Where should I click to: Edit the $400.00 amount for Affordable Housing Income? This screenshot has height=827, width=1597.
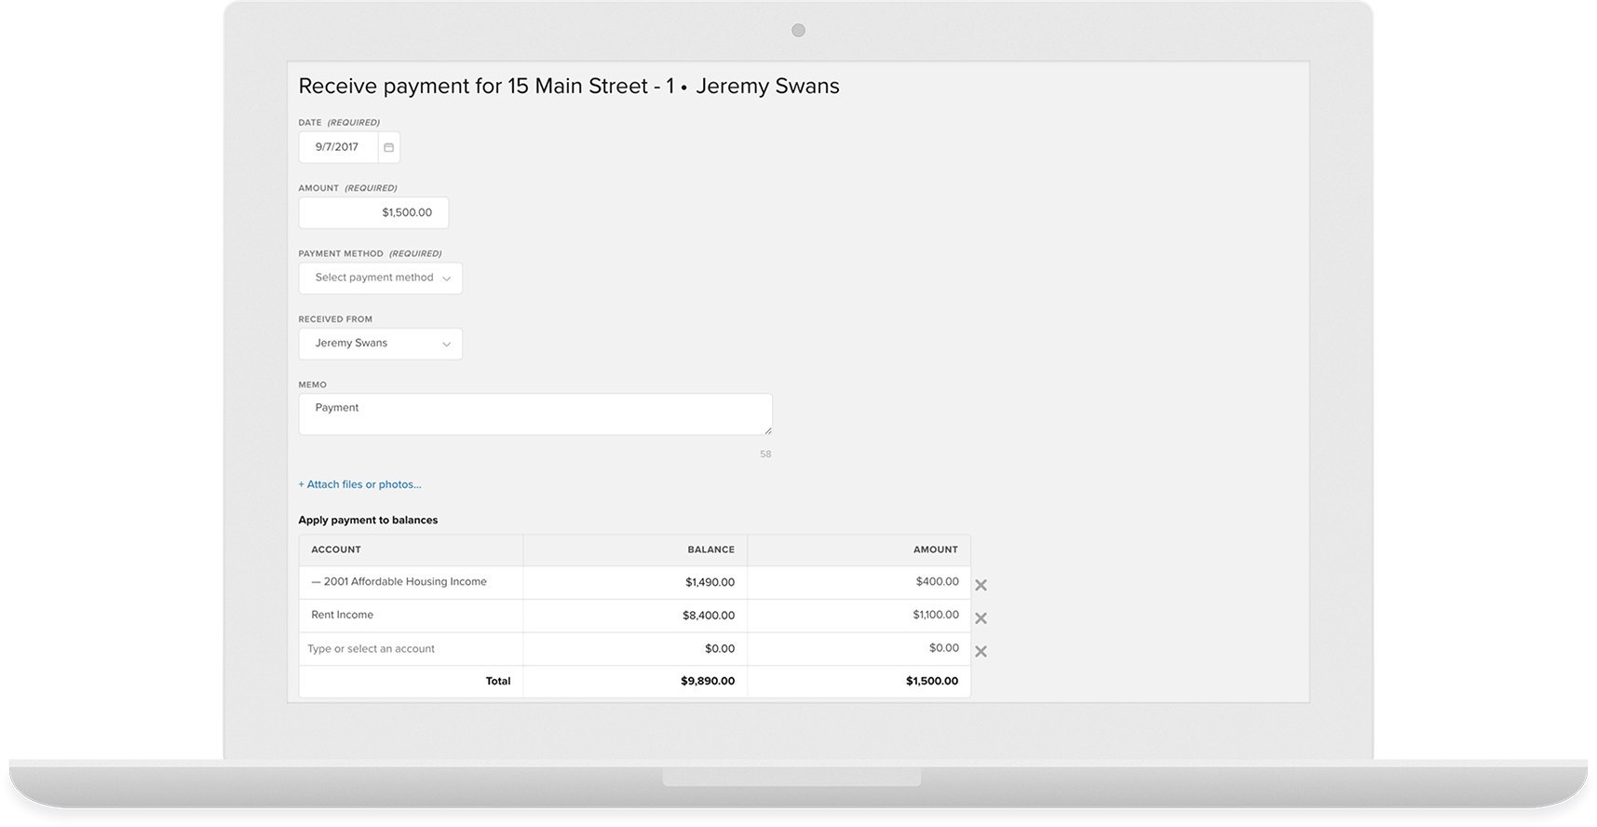coord(859,582)
